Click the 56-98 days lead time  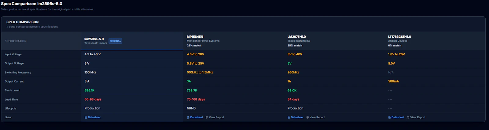point(93,99)
